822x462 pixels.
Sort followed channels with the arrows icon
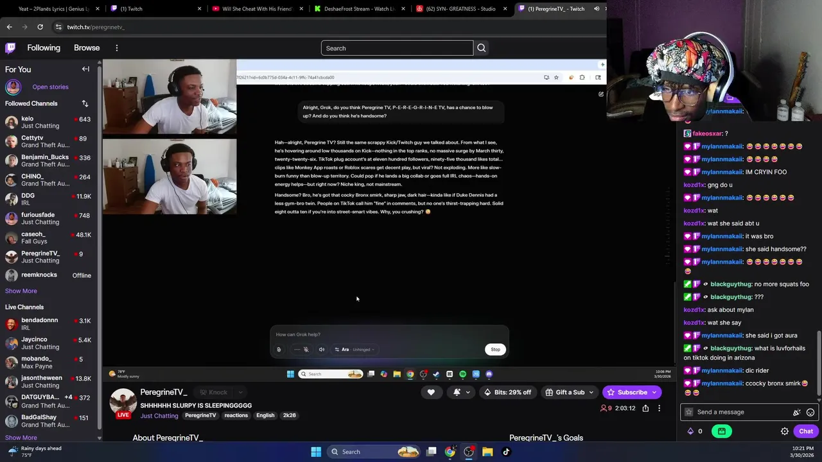click(x=85, y=103)
